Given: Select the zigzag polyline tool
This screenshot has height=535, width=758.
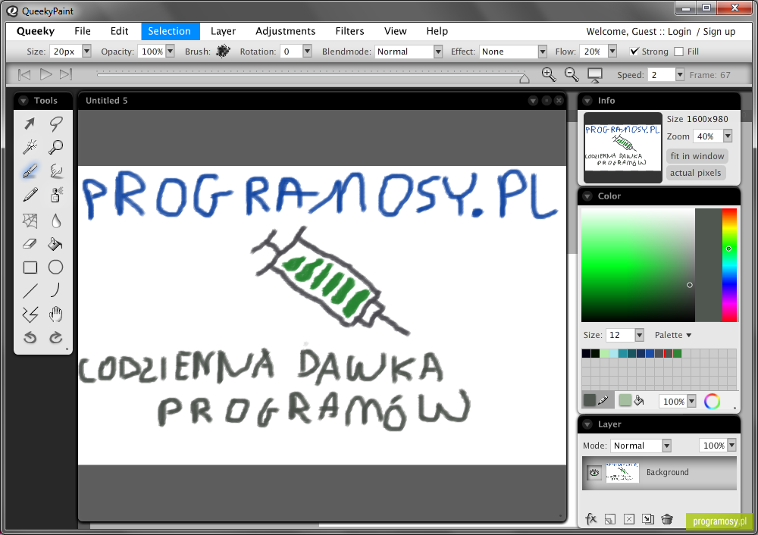Looking at the screenshot, I should click(30, 314).
